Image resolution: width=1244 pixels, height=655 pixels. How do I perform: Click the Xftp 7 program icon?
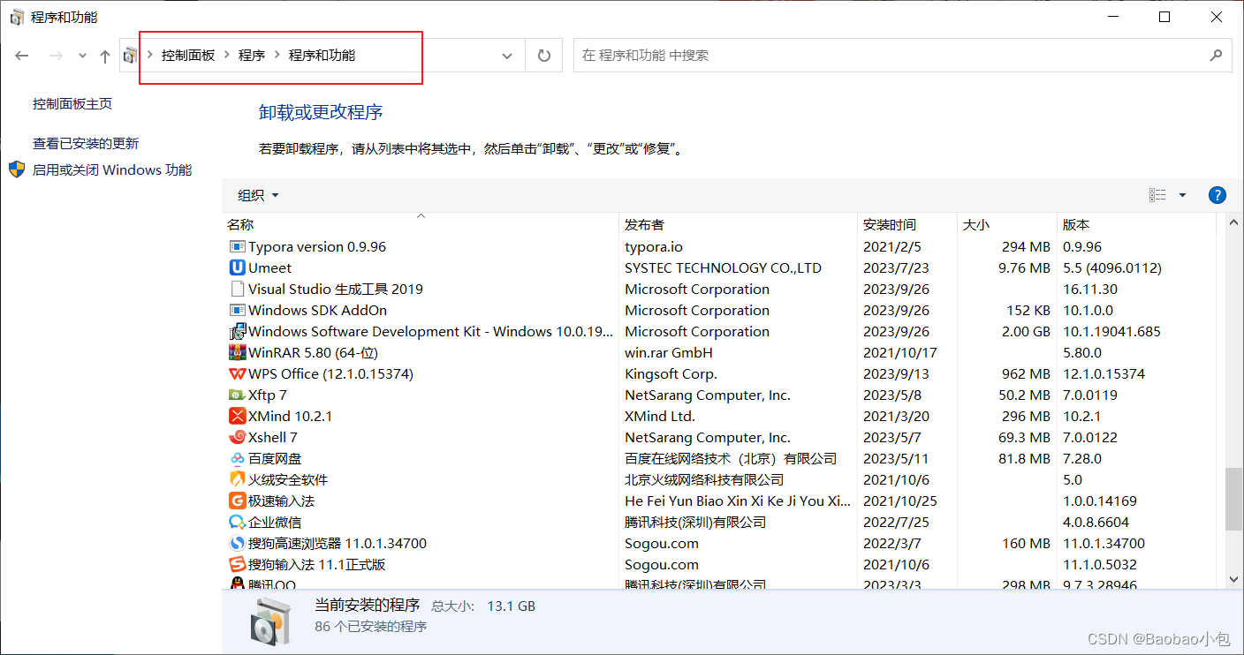[x=237, y=395]
